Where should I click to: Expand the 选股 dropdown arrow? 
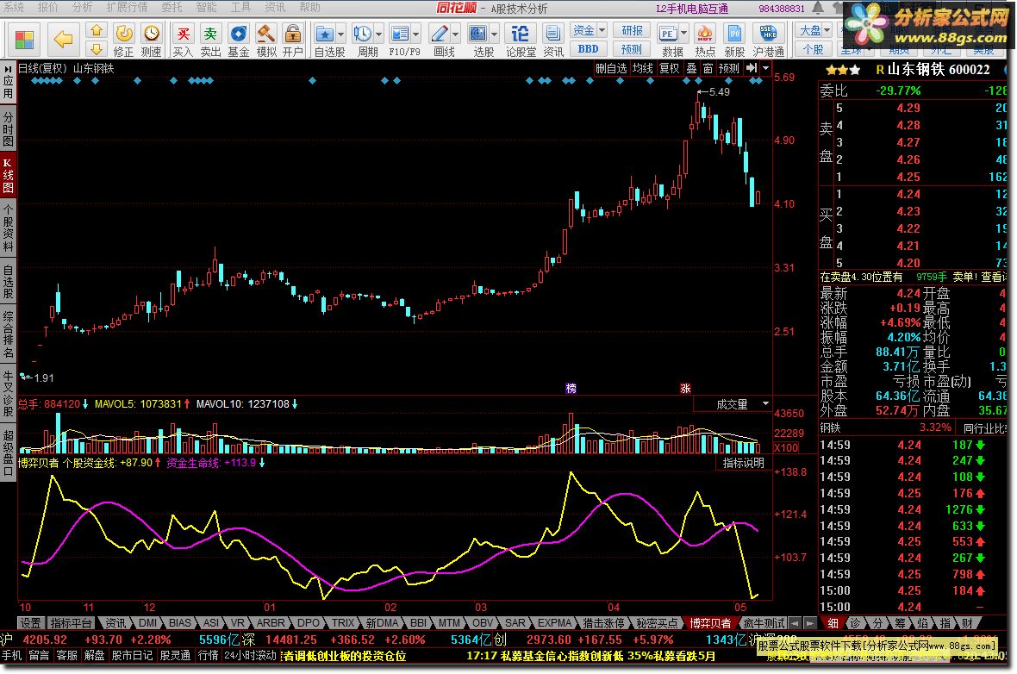click(x=494, y=34)
